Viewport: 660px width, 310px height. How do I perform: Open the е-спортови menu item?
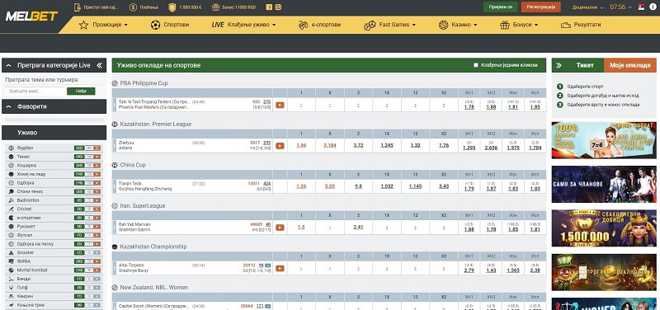point(319,25)
